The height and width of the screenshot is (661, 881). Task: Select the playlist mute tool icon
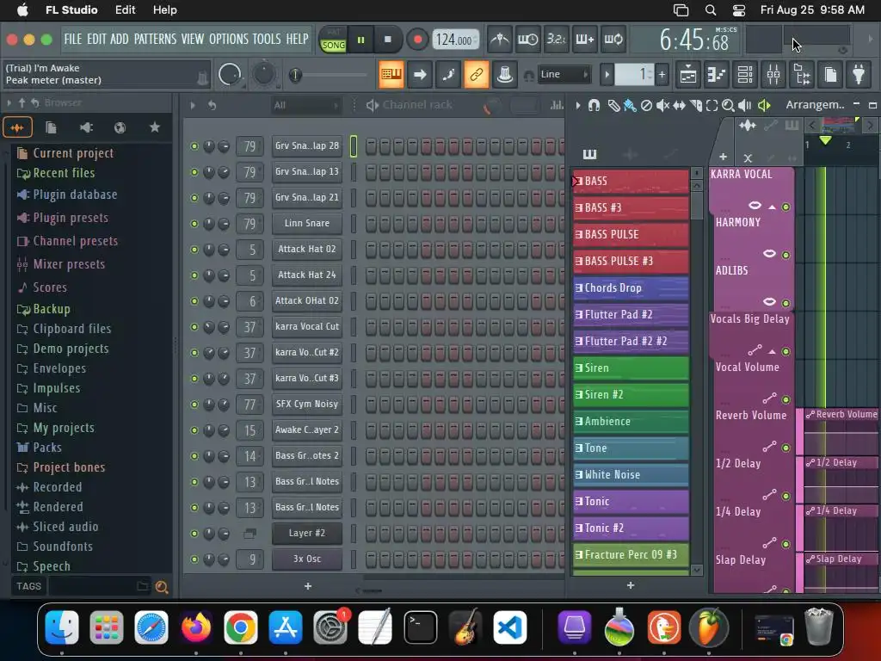(663, 105)
